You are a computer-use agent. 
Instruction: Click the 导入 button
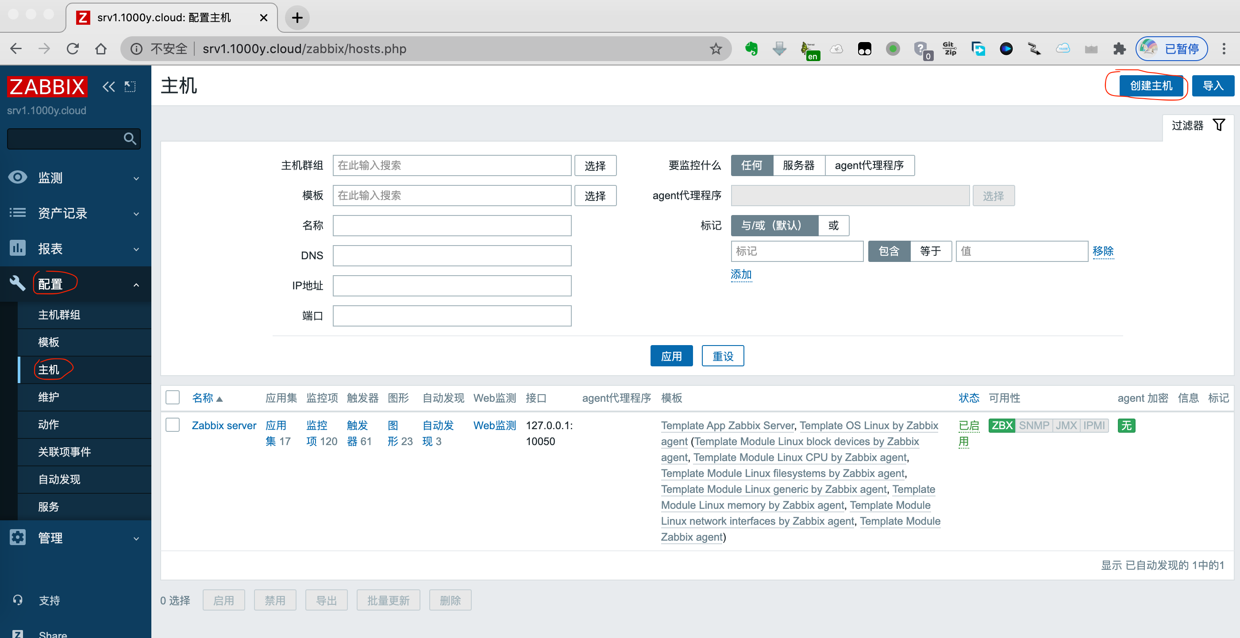click(1213, 86)
